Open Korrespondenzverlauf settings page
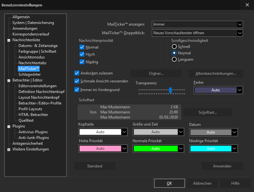 pos(31,34)
